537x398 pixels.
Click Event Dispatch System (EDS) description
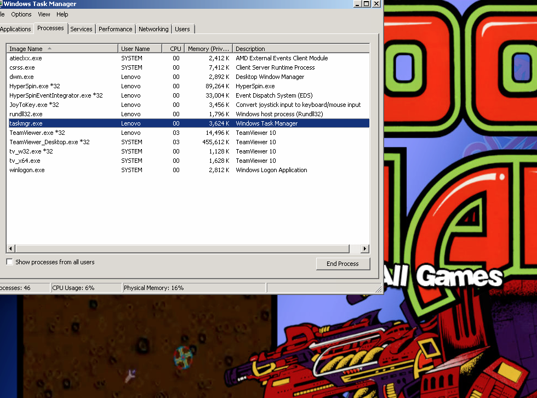pyautogui.click(x=274, y=95)
